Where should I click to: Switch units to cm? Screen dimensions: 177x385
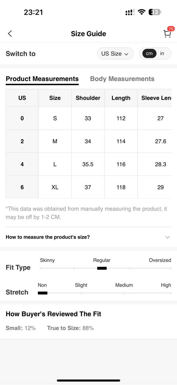point(149,53)
